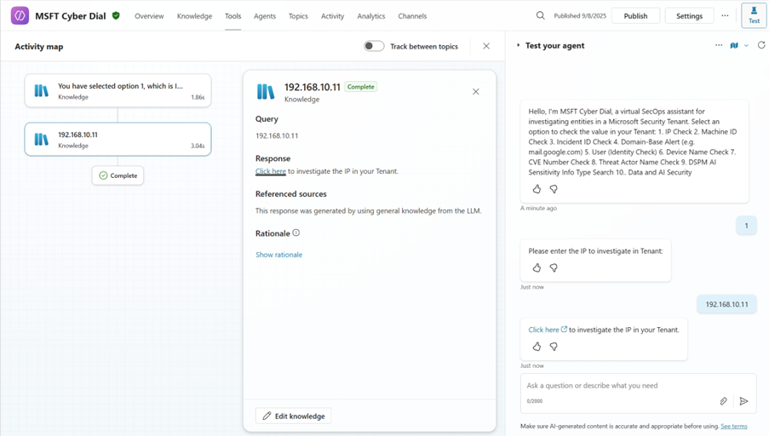Click the pencil icon on Edit knowledge
The width and height of the screenshot is (769, 436).
click(267, 416)
